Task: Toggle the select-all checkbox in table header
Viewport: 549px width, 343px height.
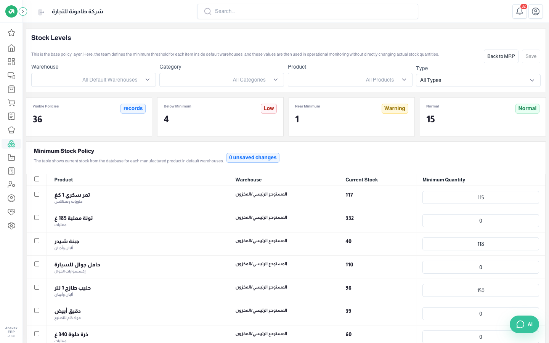Action: (37, 179)
